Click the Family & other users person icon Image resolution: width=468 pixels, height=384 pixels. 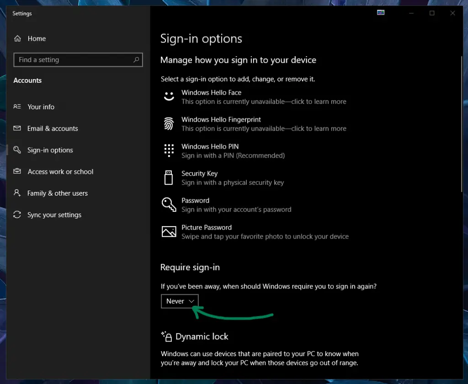(17, 193)
